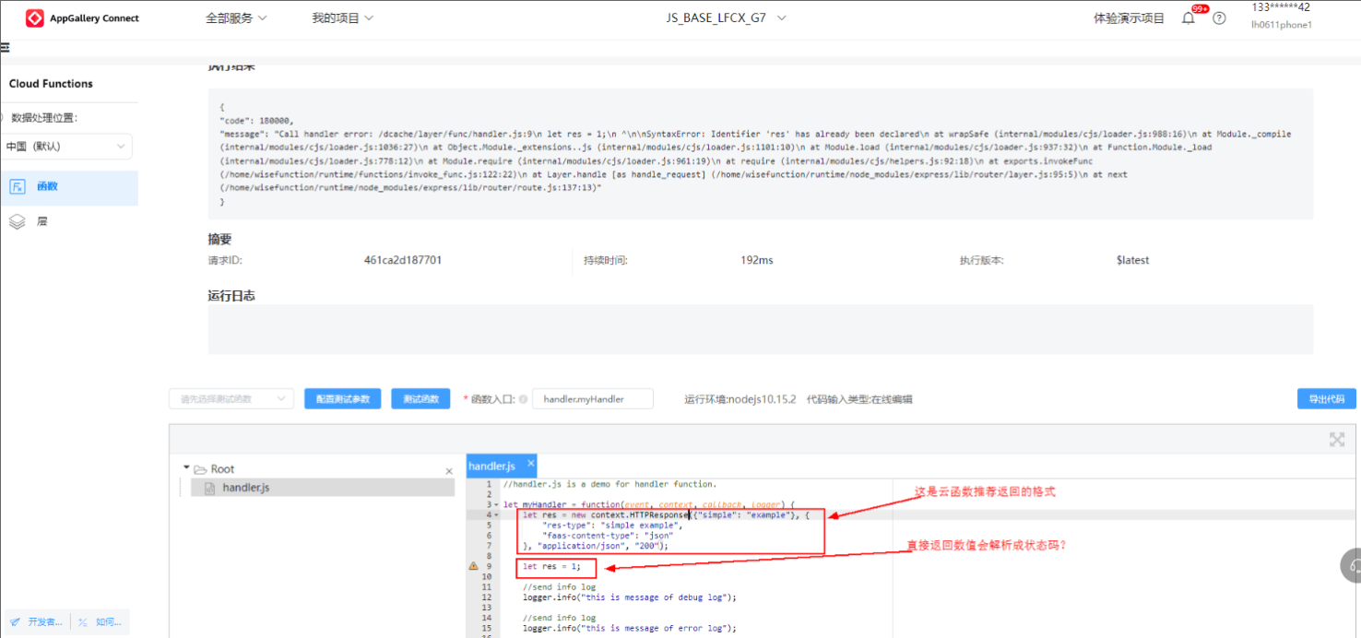Collapse the Root folder tree node
This screenshot has width=1361, height=638.
pyautogui.click(x=186, y=468)
